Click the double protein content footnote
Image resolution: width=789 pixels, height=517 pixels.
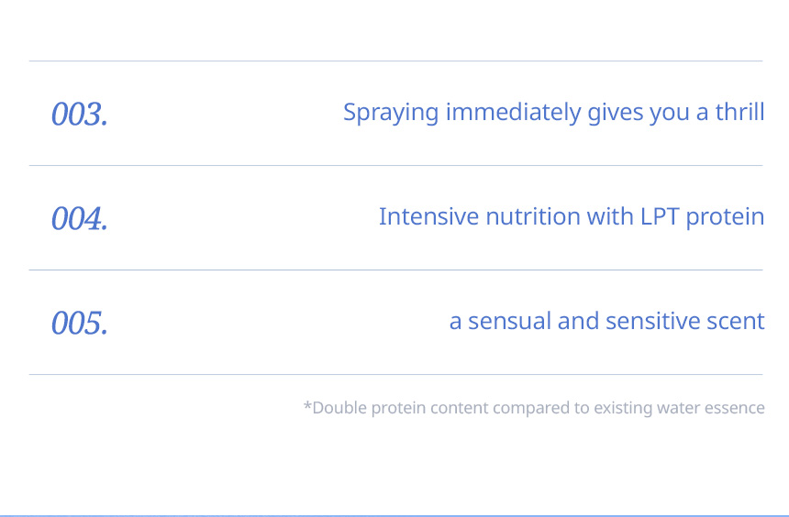tap(534, 408)
